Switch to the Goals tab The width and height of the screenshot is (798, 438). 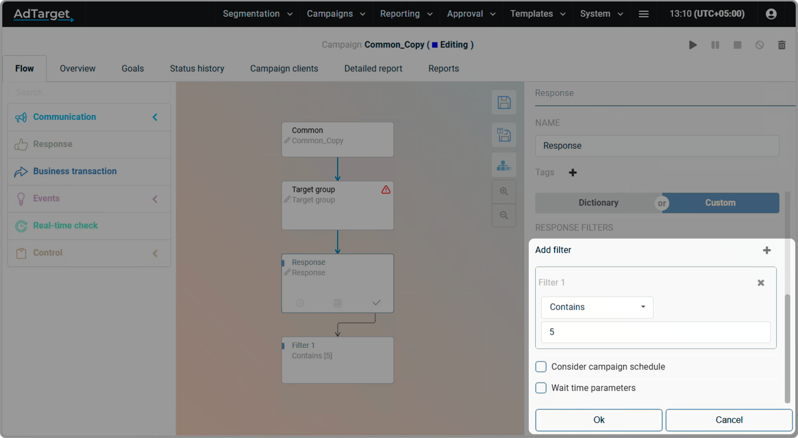(x=132, y=68)
